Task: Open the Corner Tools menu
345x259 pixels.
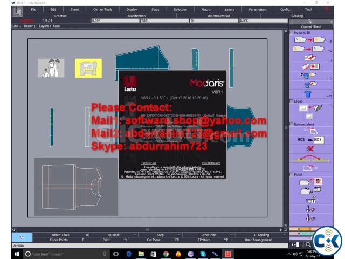Action: [103, 10]
